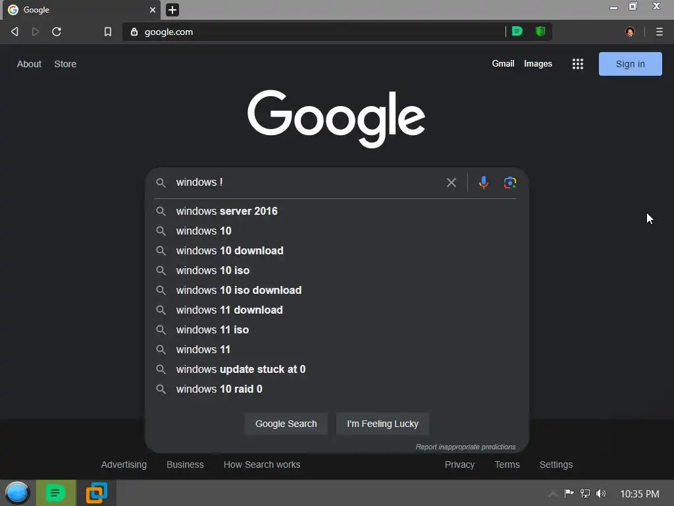Open the Settings footer link
Image resolution: width=674 pixels, height=506 pixels.
click(x=556, y=464)
